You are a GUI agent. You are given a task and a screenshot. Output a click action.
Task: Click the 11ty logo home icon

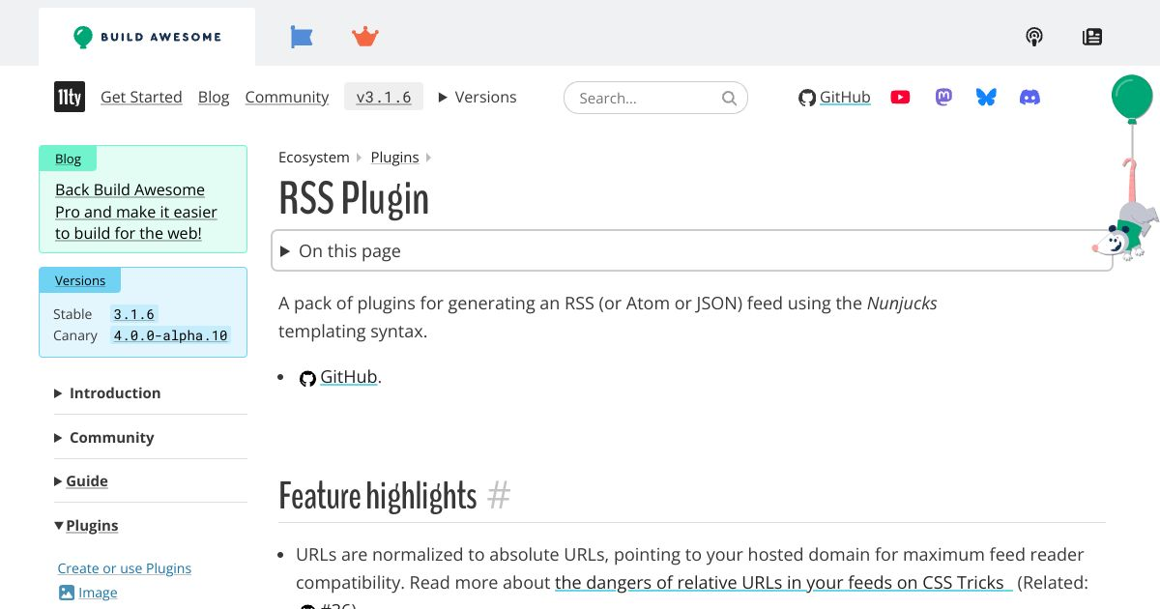pyautogui.click(x=70, y=97)
